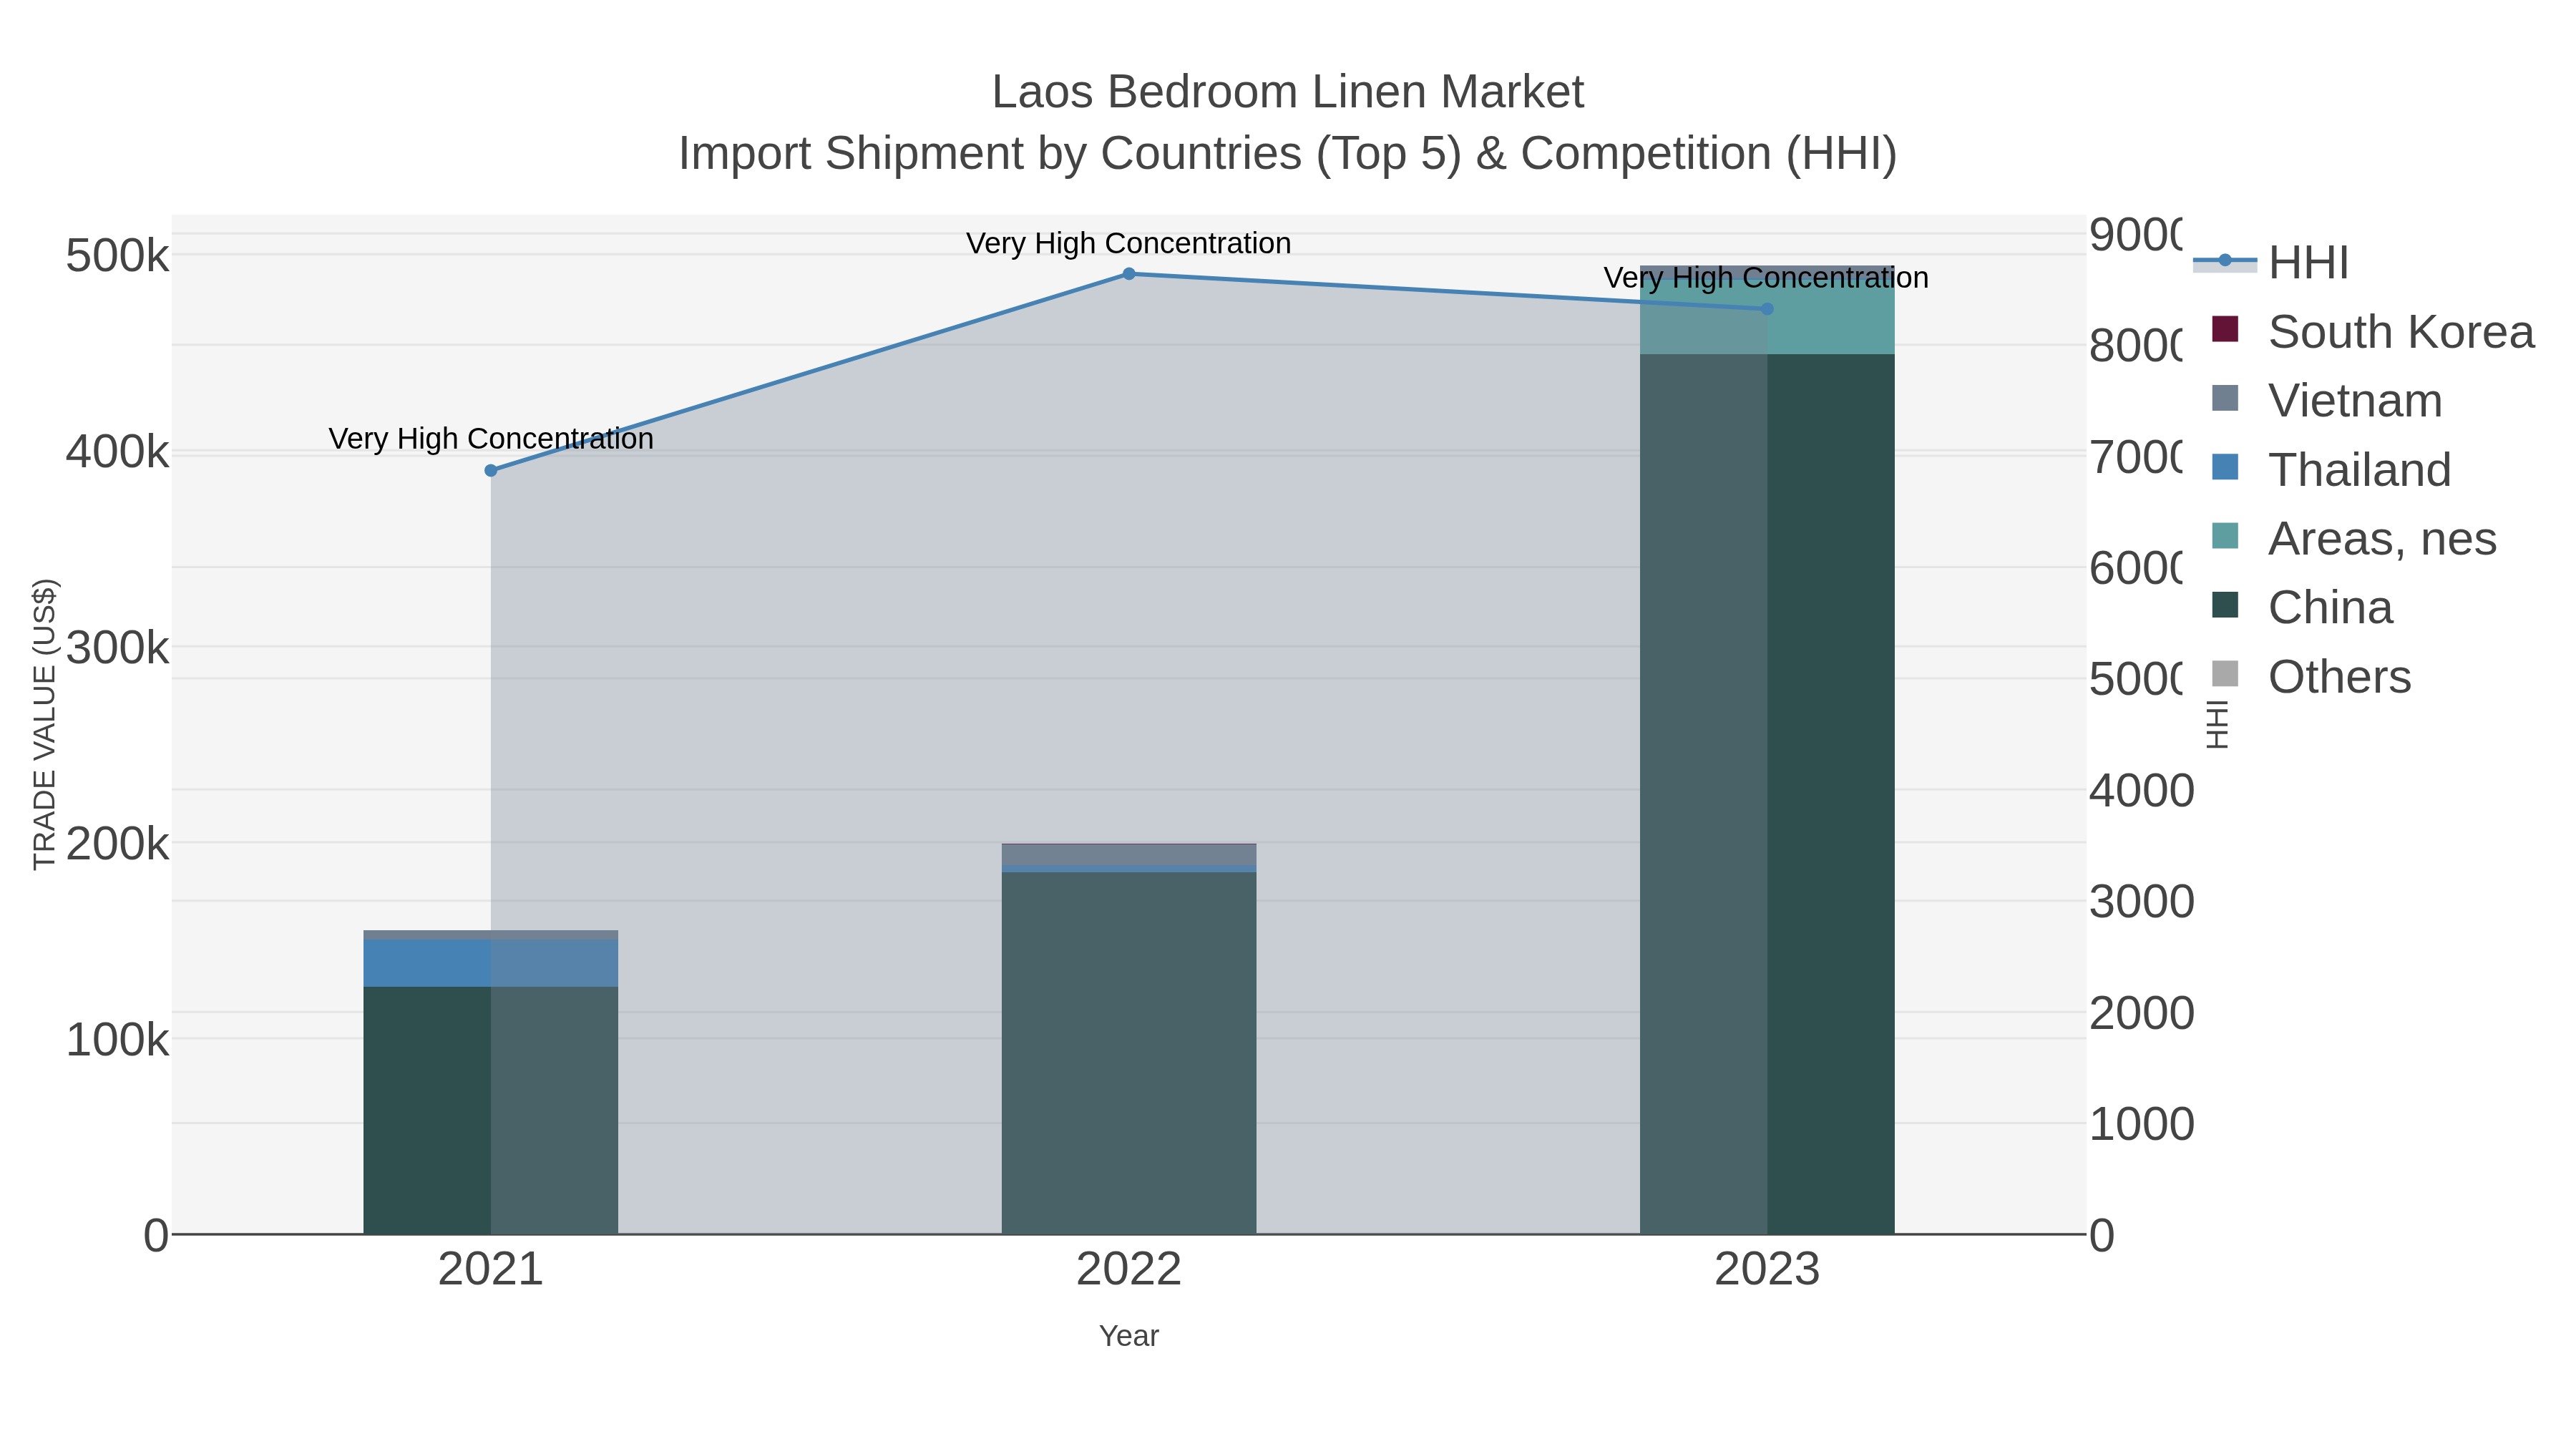Click Thailand bar segment for 2021
This screenshot has height=1449, width=2576.
pyautogui.click(x=491, y=964)
